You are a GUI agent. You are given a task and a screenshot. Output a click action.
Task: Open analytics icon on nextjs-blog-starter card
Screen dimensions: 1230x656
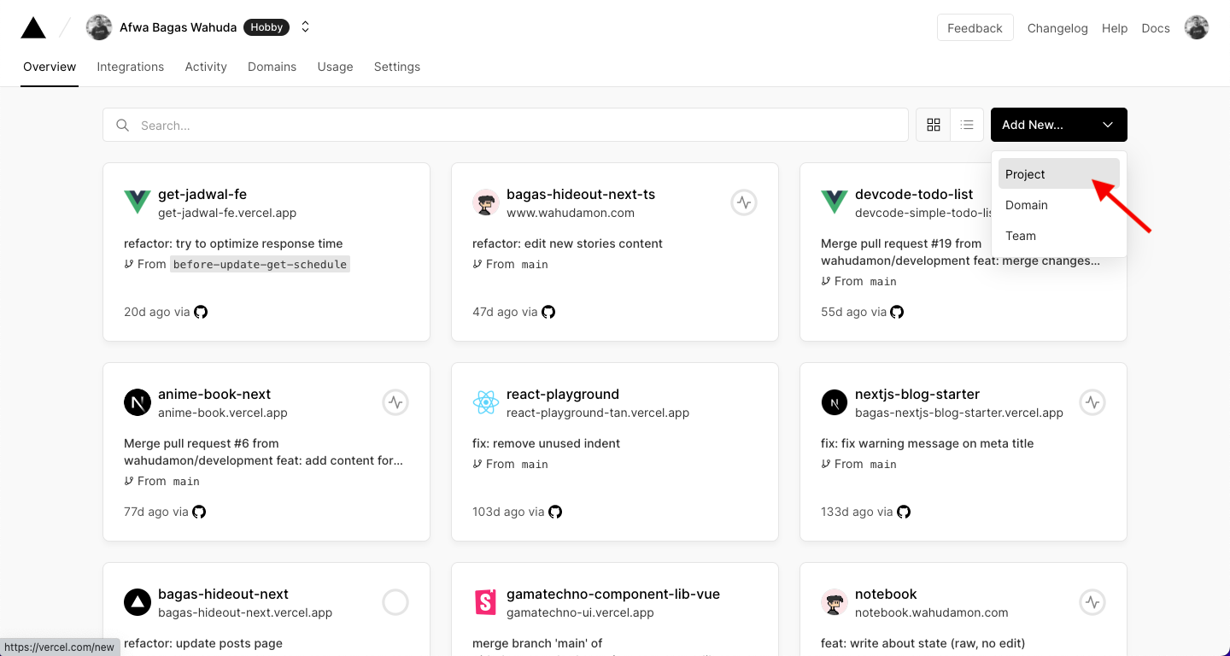click(1092, 402)
